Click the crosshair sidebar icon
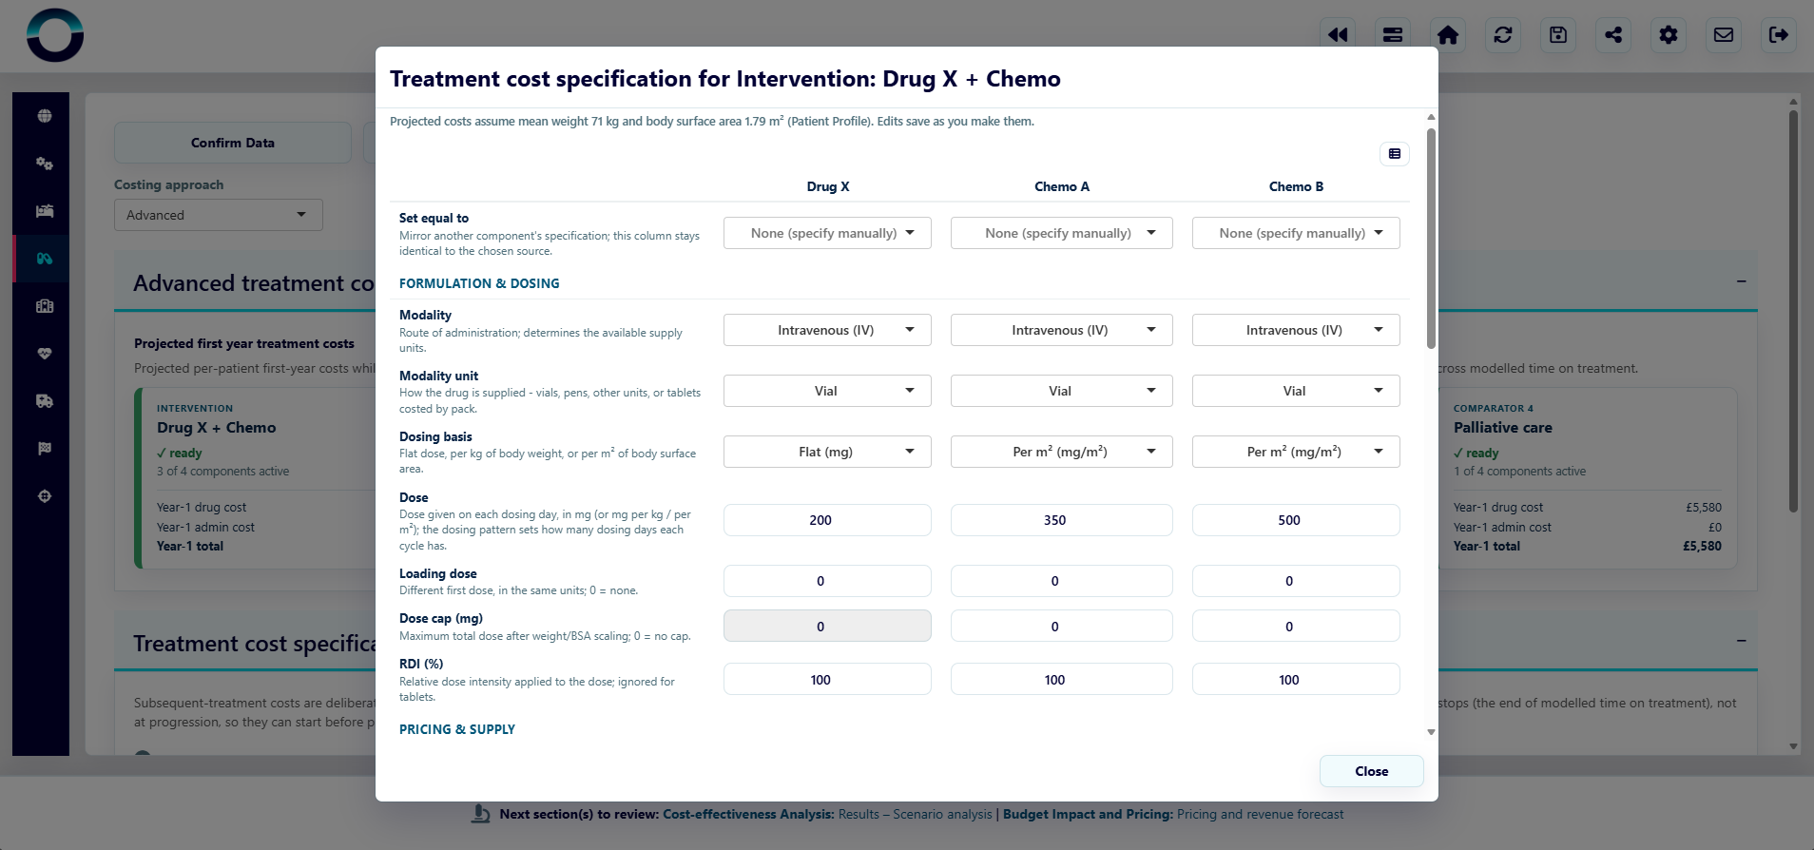The width and height of the screenshot is (1814, 850). coord(45,496)
